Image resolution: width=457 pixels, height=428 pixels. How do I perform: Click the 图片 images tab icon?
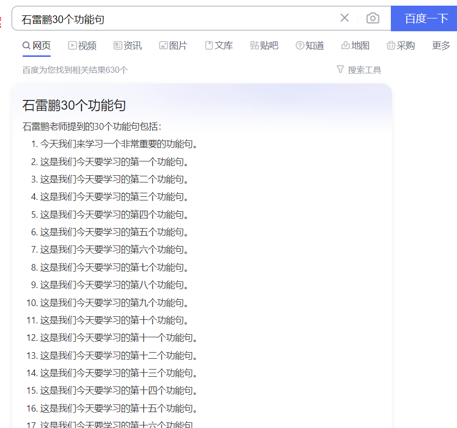pyautogui.click(x=164, y=46)
